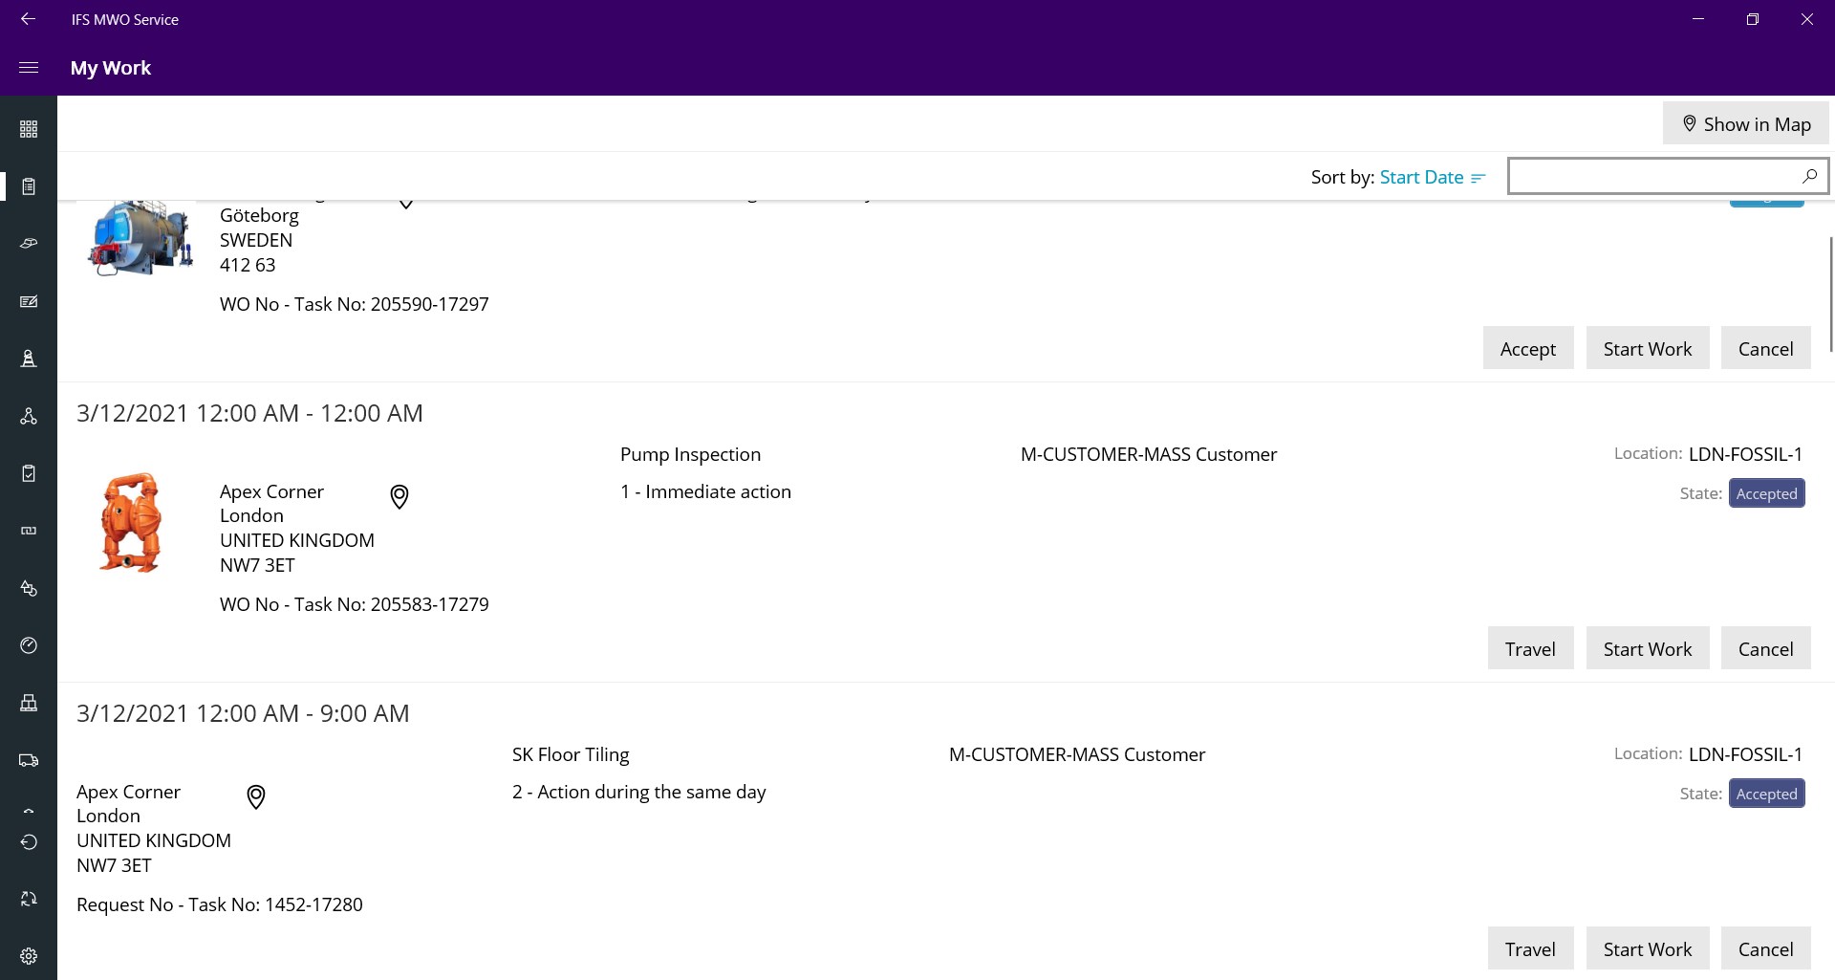This screenshot has width=1835, height=980.
Task: Open the shapes sidebar icon
Action: [29, 588]
